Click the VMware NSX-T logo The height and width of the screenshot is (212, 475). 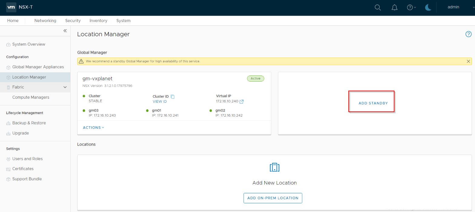pos(11,8)
